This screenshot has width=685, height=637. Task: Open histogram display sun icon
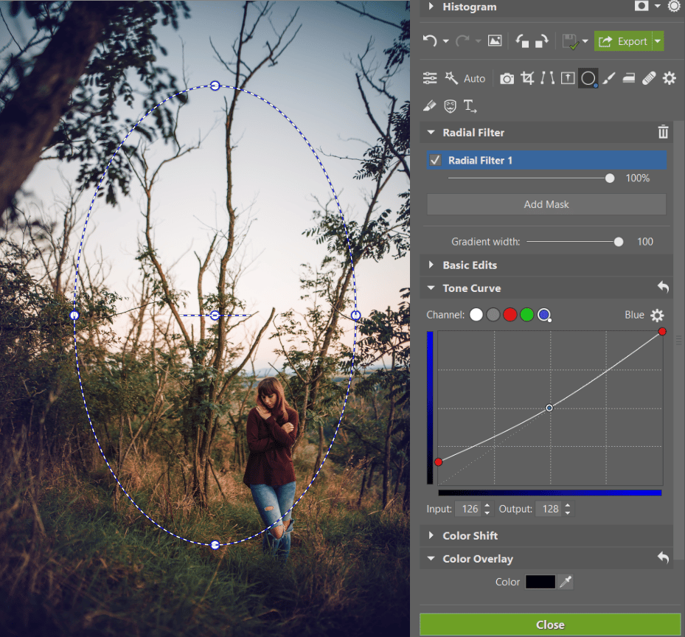click(x=674, y=6)
